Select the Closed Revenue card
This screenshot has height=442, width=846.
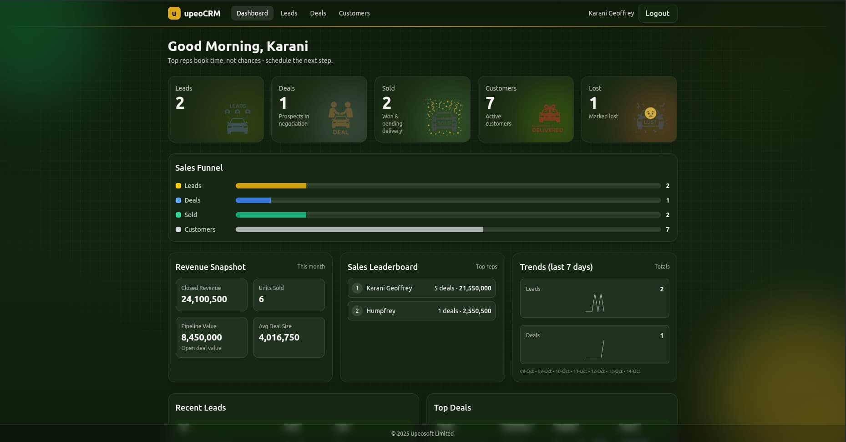(211, 295)
